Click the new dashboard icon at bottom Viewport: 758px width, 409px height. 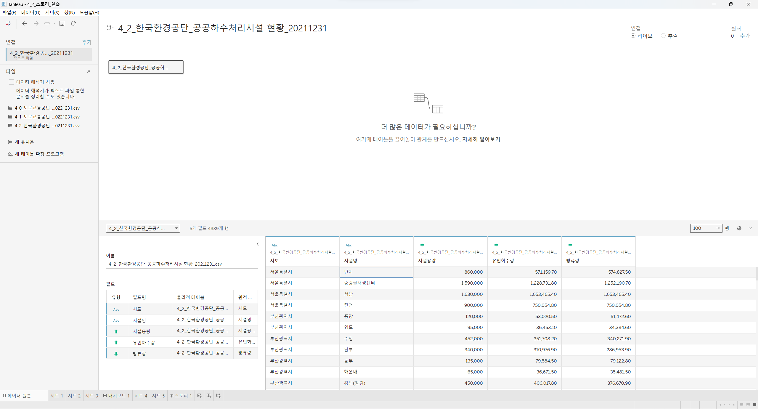[209, 396]
